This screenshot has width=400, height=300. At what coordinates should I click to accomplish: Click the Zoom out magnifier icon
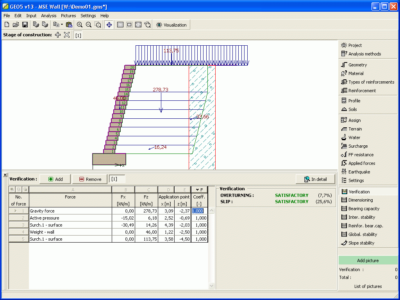tap(89, 25)
